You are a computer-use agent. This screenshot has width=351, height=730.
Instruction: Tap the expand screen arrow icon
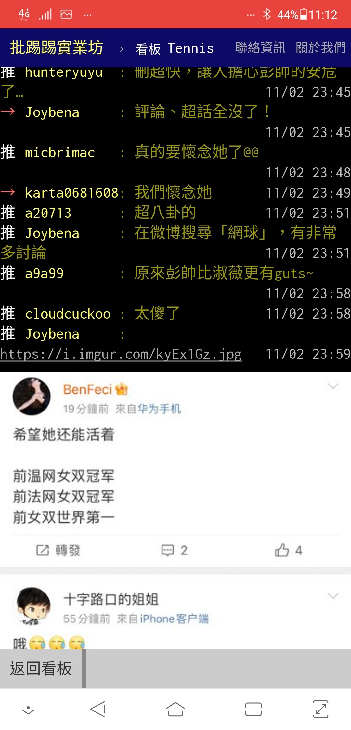pyautogui.click(x=321, y=709)
